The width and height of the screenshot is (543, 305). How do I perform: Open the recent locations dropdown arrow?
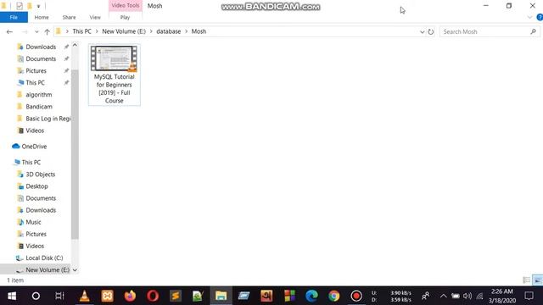(x=36, y=32)
